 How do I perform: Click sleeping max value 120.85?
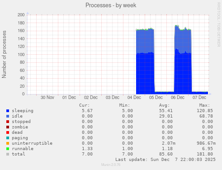click(x=205, y=111)
